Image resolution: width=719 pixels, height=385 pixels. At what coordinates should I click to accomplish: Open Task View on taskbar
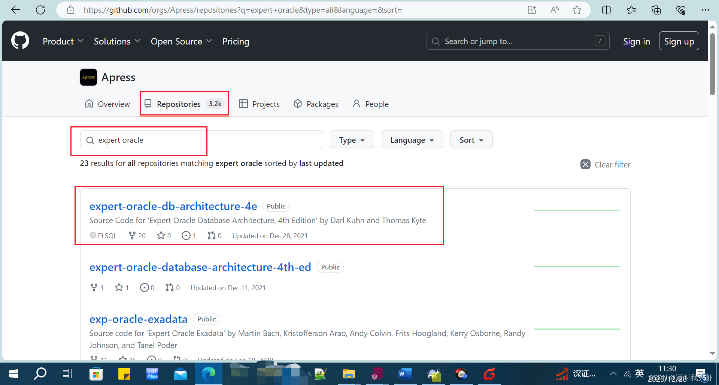[x=67, y=373]
